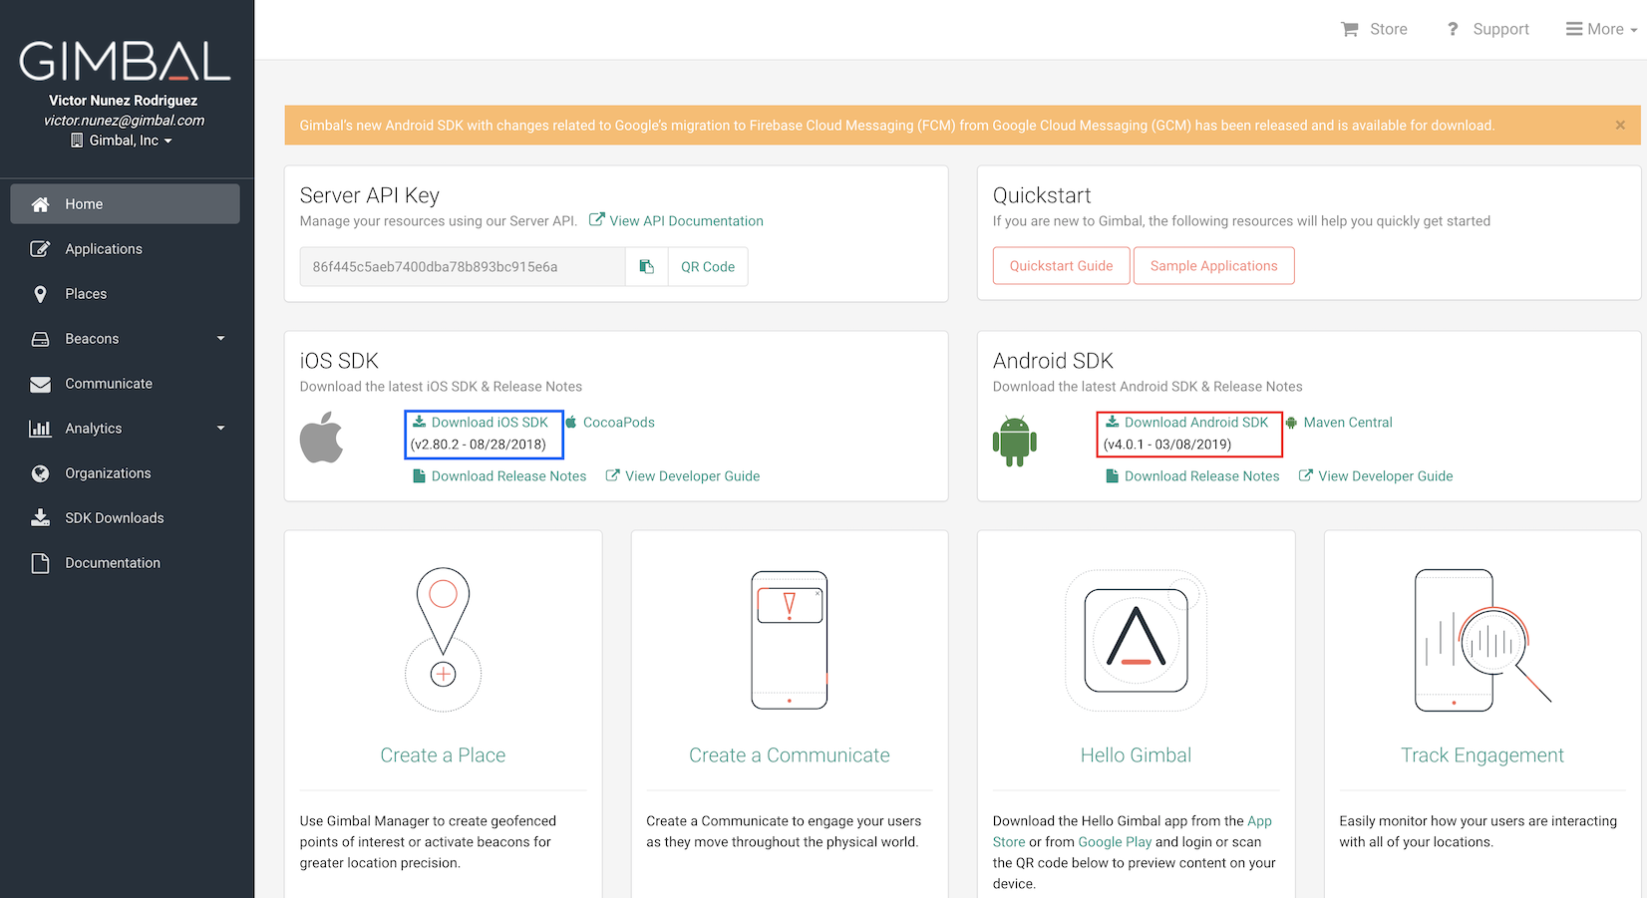The width and height of the screenshot is (1647, 898).
Task: Select the Server API key field
Action: coord(463,266)
